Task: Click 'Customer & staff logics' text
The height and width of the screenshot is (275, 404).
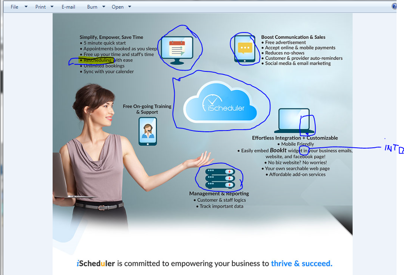Action: pyautogui.click(x=222, y=200)
